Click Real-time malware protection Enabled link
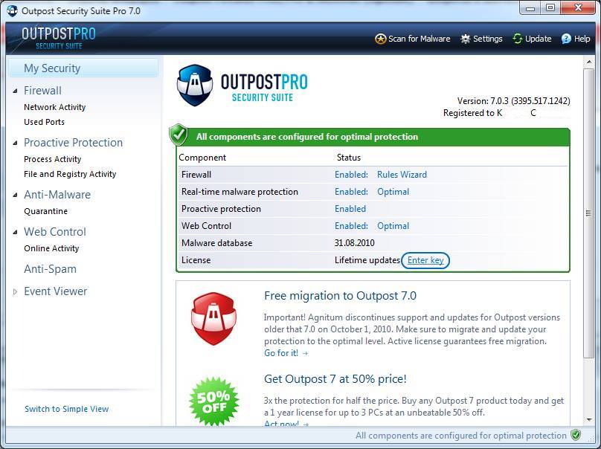Image resolution: width=601 pixels, height=449 pixels. click(x=351, y=192)
